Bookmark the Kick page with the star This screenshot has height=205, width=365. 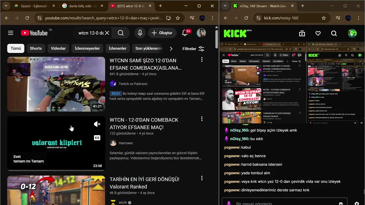[324, 18]
